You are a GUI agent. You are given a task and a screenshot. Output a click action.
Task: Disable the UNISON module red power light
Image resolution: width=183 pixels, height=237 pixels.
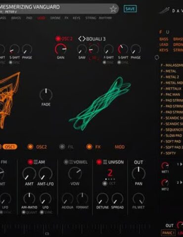[x=99, y=162]
